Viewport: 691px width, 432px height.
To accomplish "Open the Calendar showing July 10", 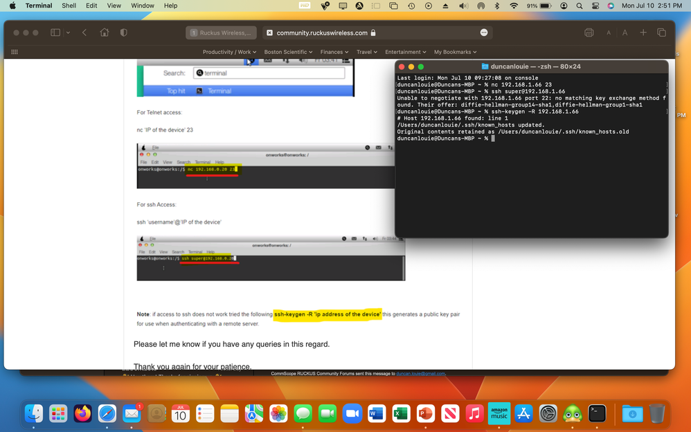I will pos(180,413).
